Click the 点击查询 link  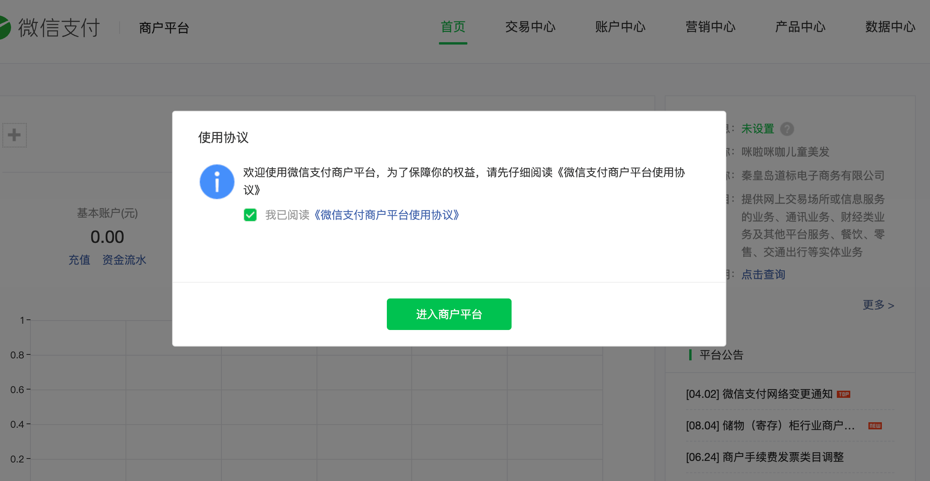[x=763, y=274]
